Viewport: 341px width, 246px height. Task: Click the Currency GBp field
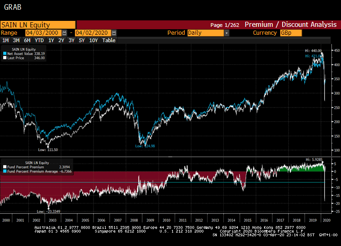[290, 33]
